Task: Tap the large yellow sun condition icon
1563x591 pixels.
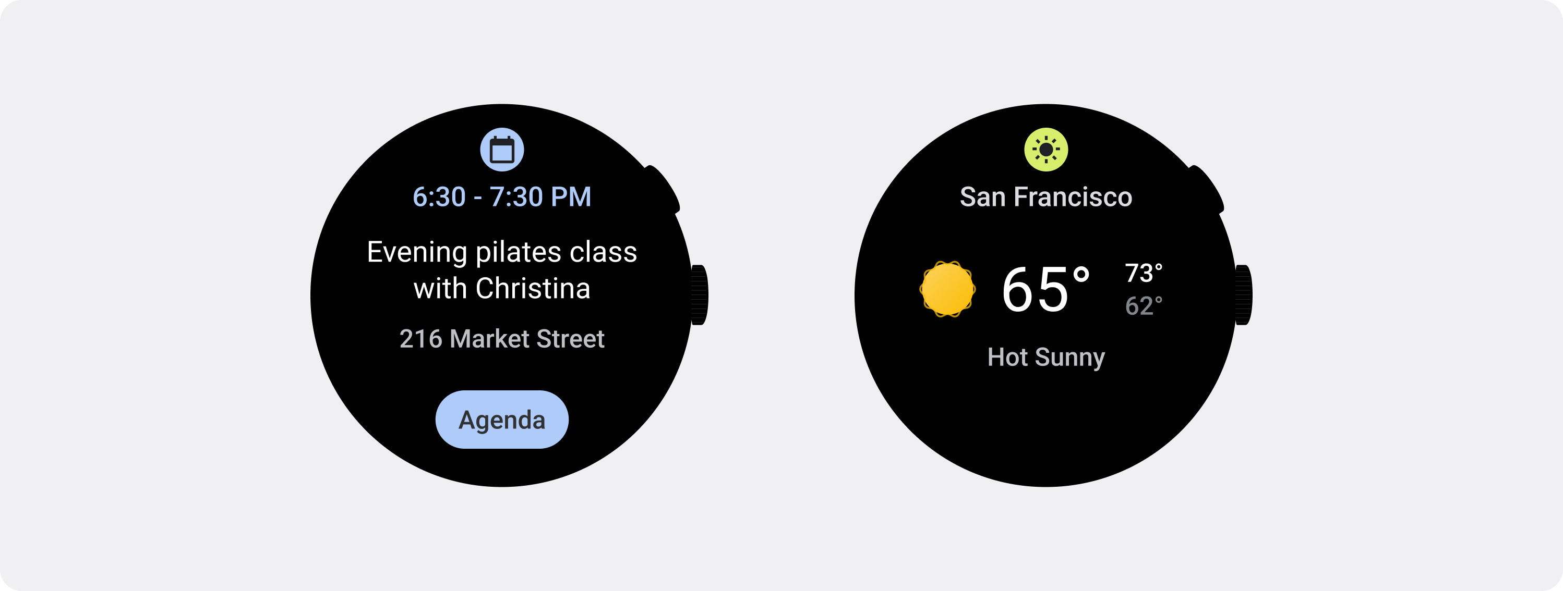Action: (947, 289)
